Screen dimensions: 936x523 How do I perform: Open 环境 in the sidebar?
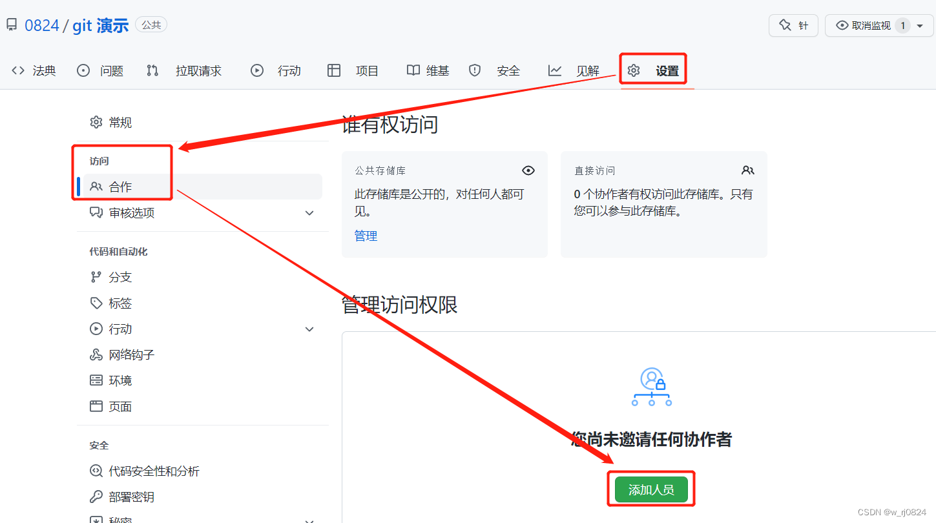click(x=121, y=380)
